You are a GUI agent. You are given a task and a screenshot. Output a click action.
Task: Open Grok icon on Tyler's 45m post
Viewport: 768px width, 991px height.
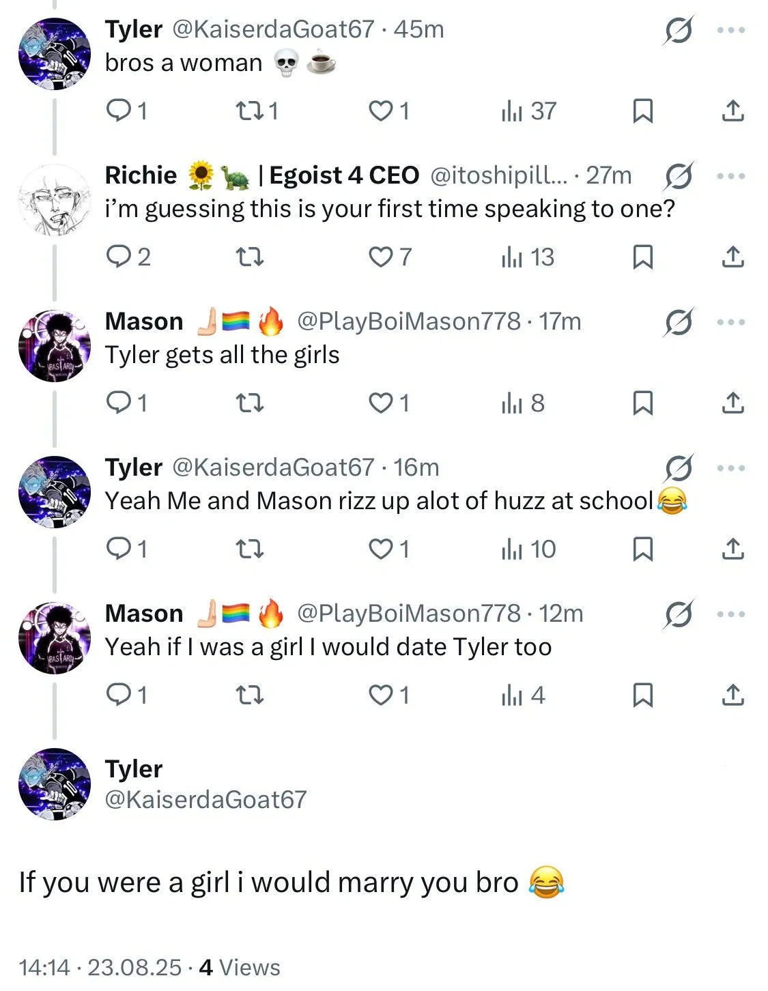click(x=678, y=30)
